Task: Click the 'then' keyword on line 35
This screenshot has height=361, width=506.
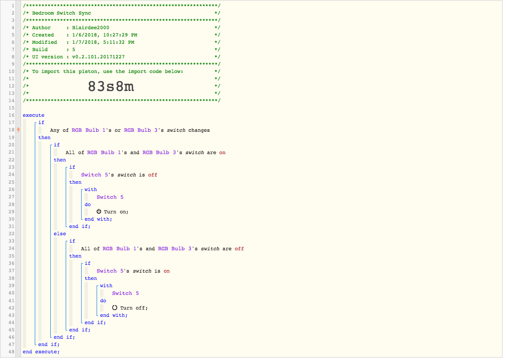Action: point(76,256)
